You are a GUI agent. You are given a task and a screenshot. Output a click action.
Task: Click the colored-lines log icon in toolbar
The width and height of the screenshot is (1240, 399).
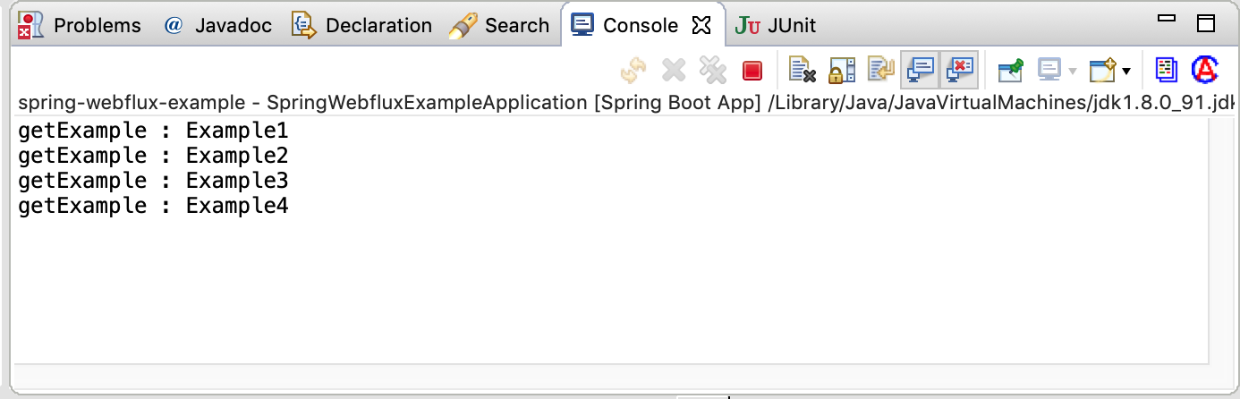pos(1166,70)
